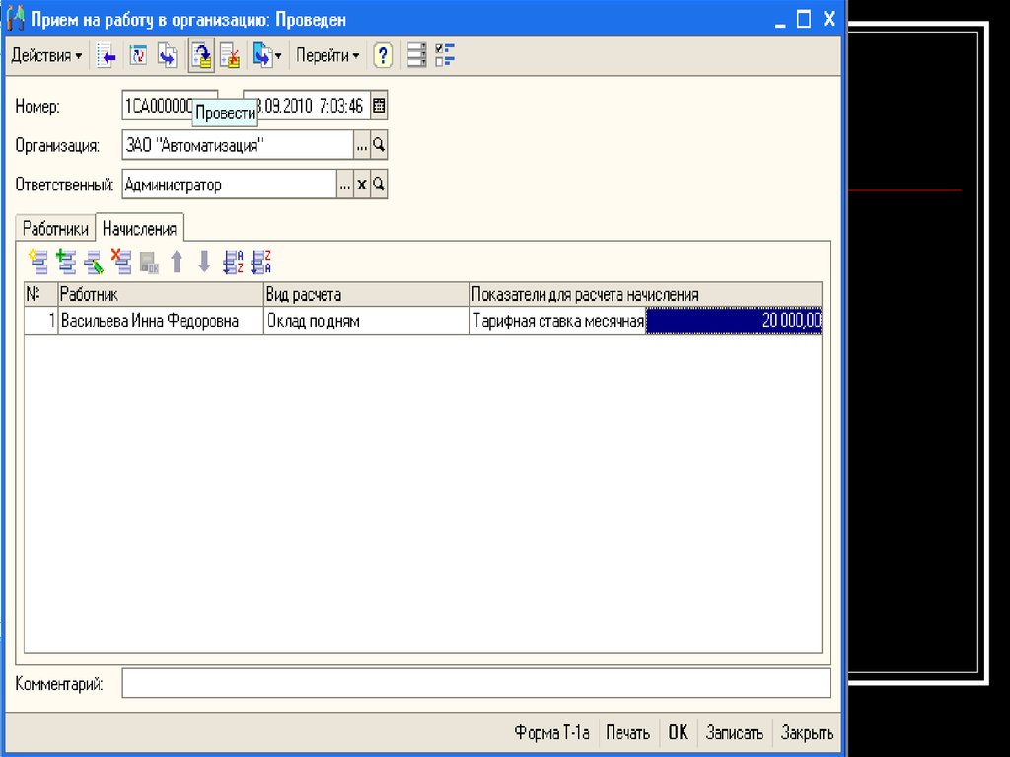Add a new row to accruals table
1010x757 pixels.
[x=39, y=262]
